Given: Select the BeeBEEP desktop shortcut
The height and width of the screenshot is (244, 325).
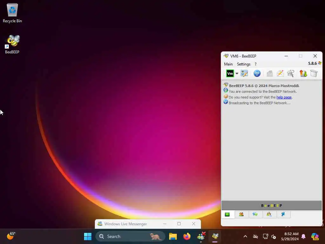Looking at the screenshot, I should point(12,44).
